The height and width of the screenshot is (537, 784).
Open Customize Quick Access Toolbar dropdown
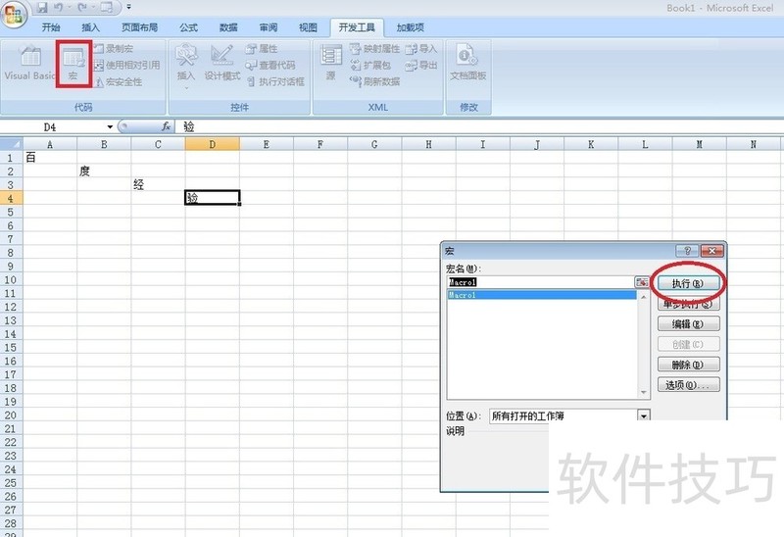pyautogui.click(x=129, y=8)
